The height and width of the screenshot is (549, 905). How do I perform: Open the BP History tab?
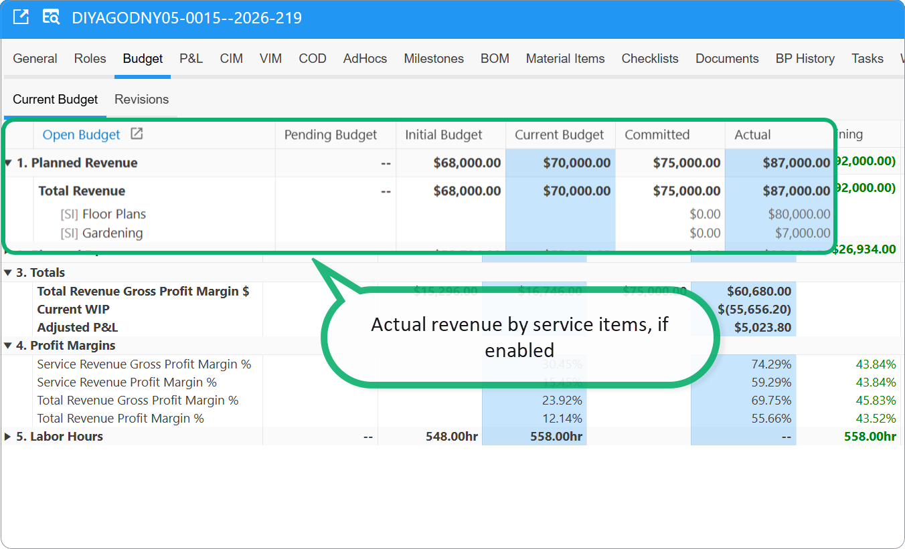[x=805, y=59]
